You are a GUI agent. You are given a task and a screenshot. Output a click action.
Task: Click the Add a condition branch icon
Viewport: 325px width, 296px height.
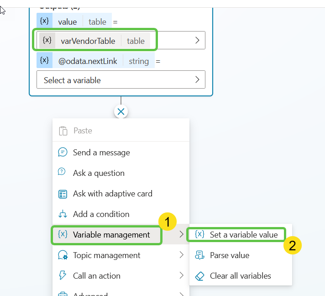[63, 214]
